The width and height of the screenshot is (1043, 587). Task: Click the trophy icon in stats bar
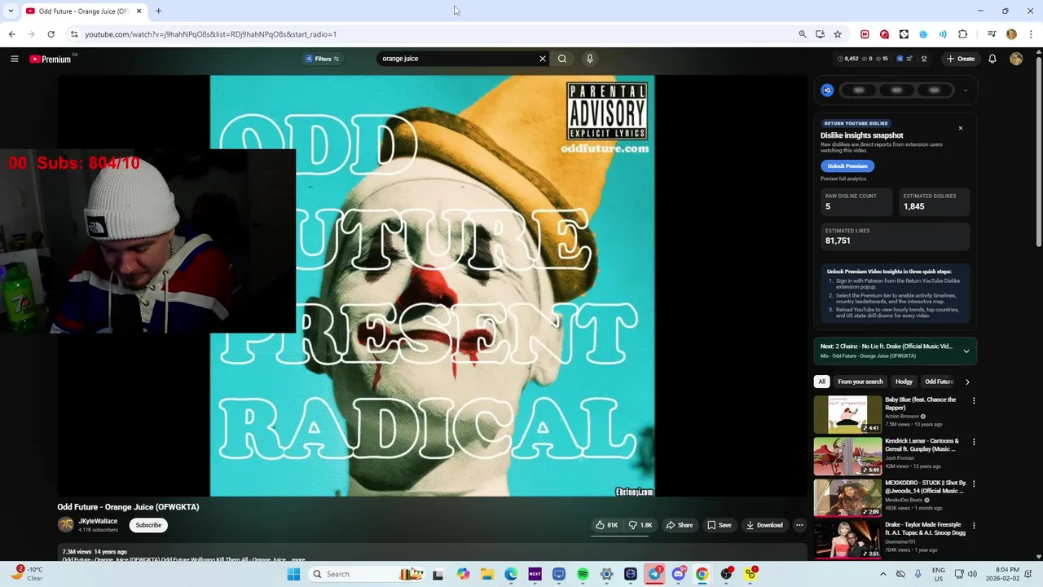point(924,59)
